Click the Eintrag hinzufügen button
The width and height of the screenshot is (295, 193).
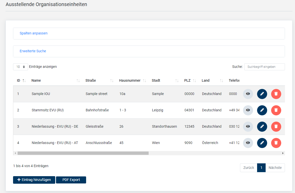pos(34,180)
